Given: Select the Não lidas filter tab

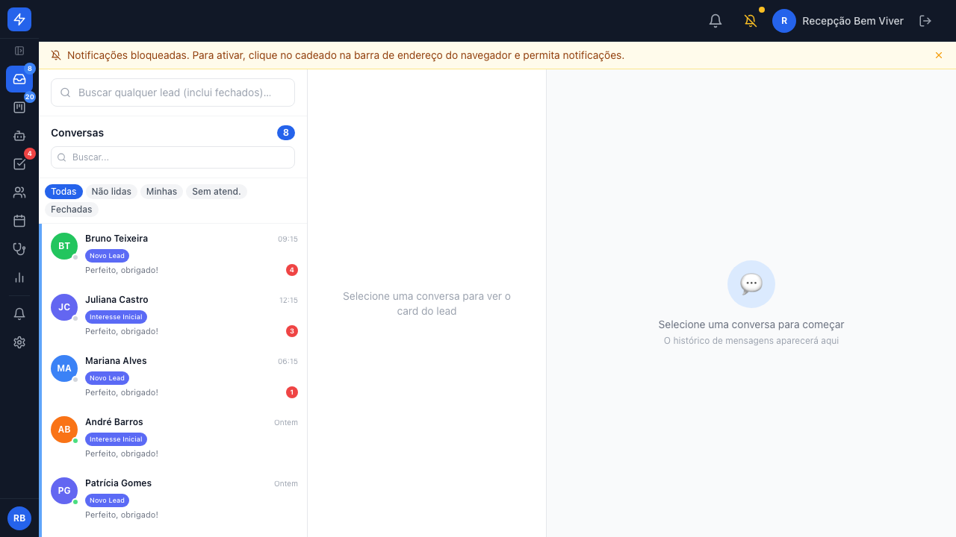Looking at the screenshot, I should point(111,192).
